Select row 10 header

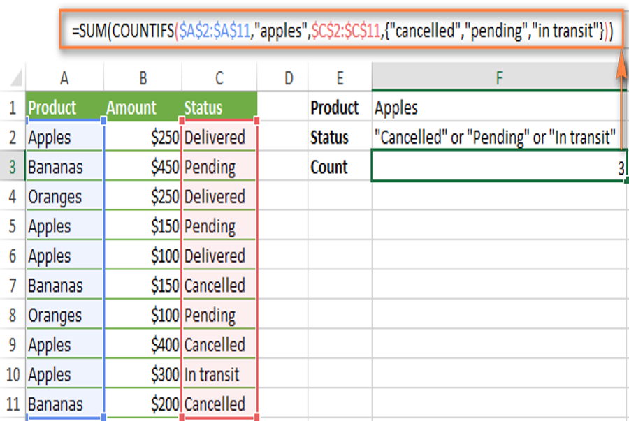point(13,374)
